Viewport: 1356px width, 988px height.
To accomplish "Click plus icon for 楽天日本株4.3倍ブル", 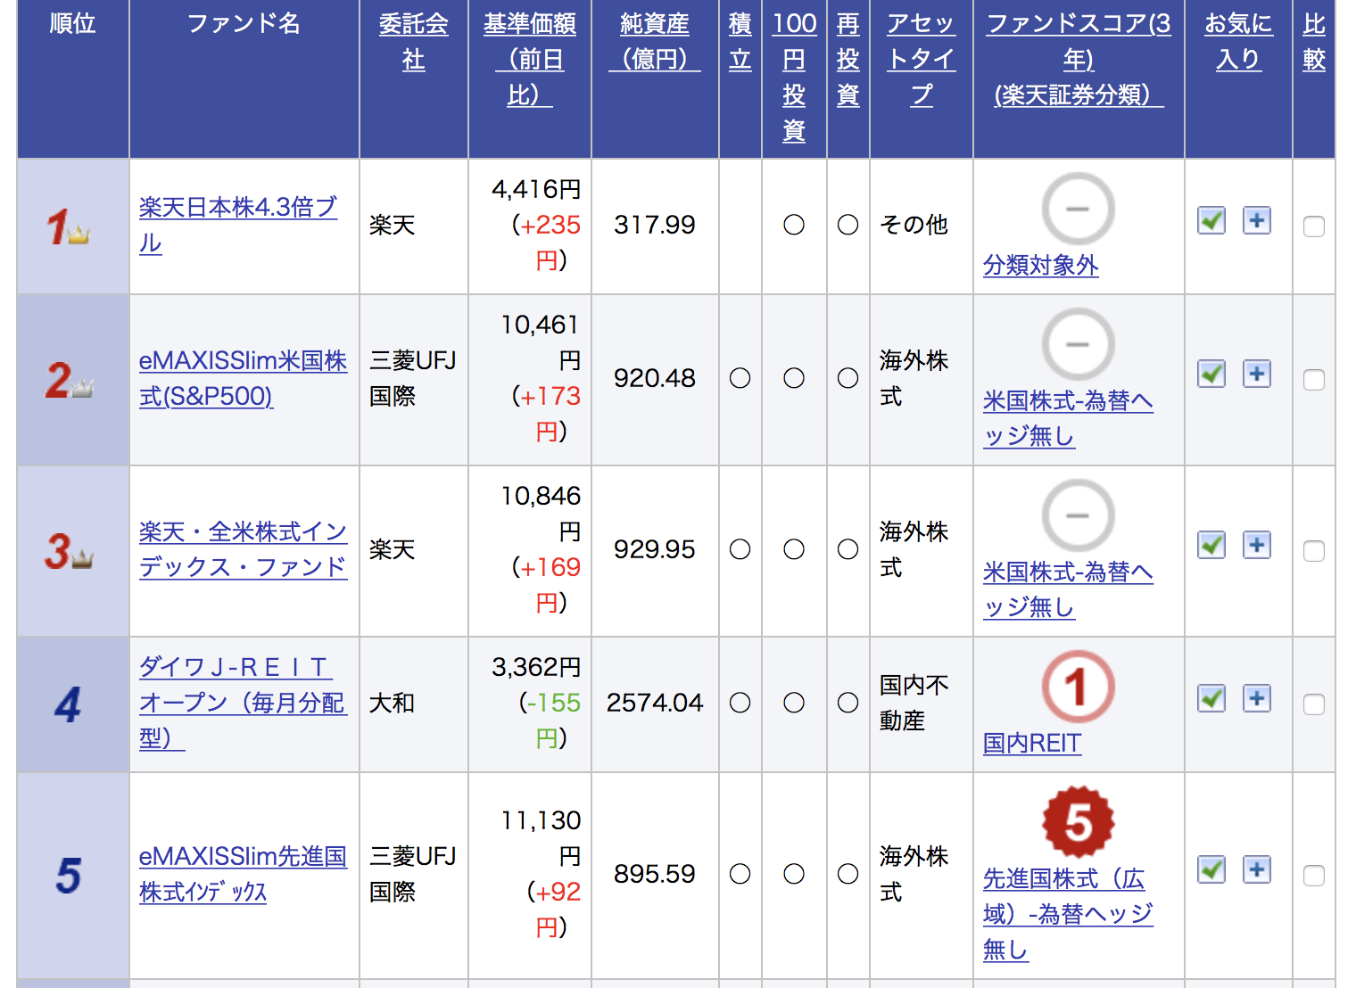I will coord(1257,220).
